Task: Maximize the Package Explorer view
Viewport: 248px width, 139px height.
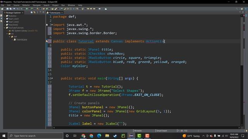Action: pyautogui.click(x=43, y=12)
